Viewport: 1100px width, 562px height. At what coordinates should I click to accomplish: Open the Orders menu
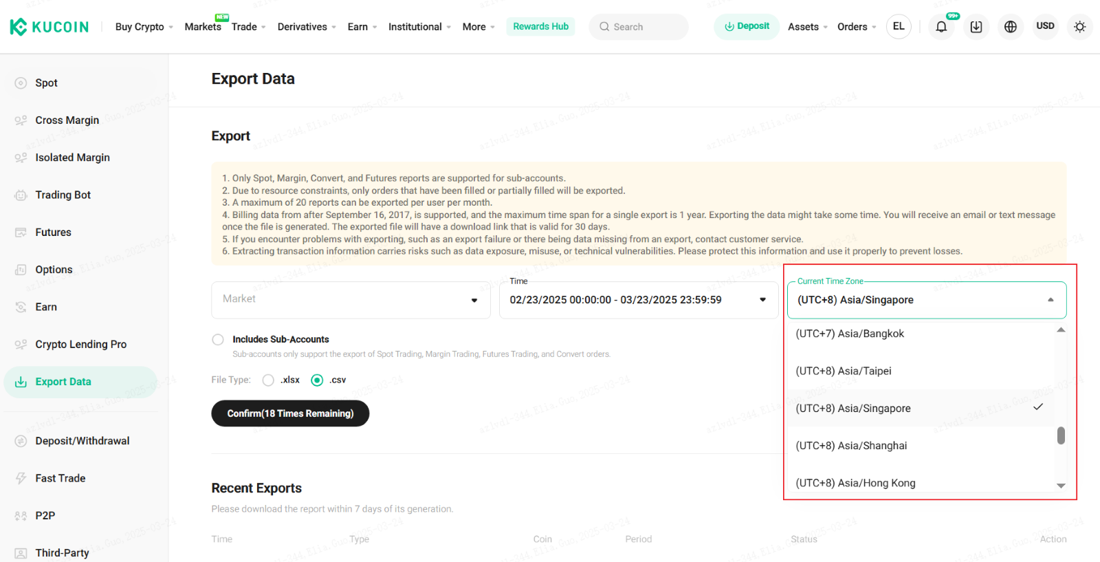(857, 27)
